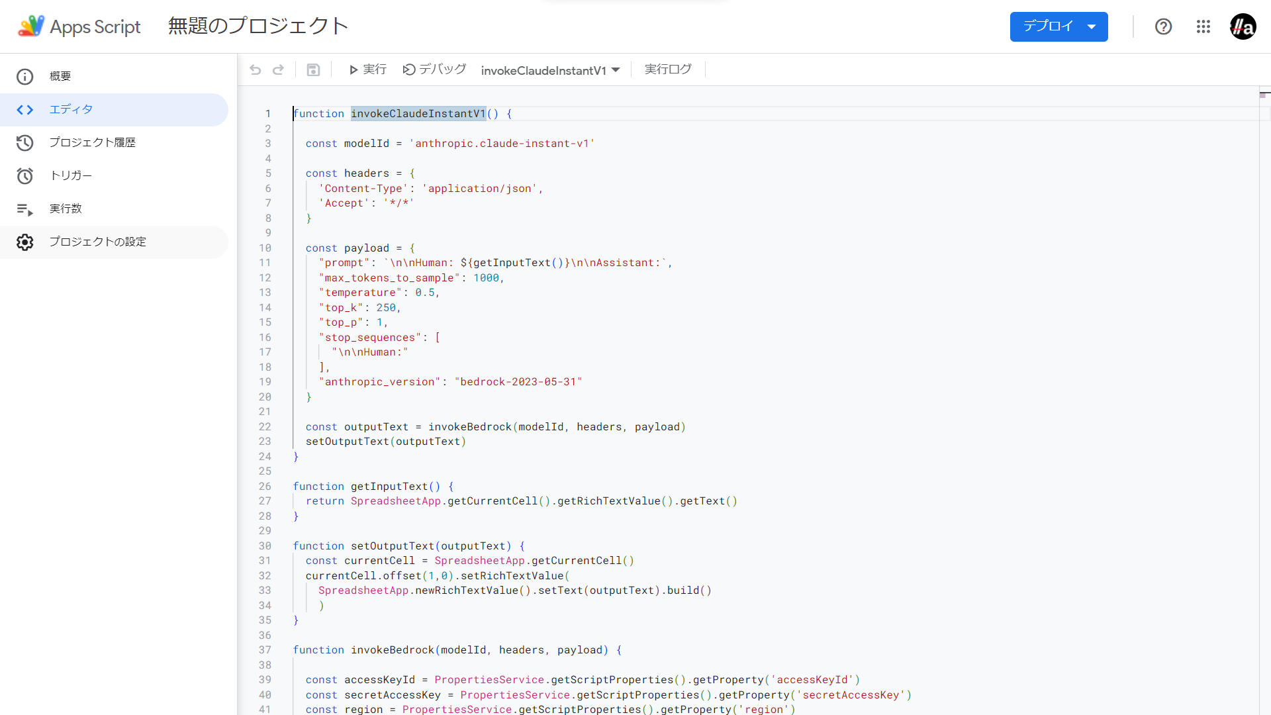The image size is (1271, 715).
Task: Click the redo arrow icon
Action: pyautogui.click(x=279, y=70)
